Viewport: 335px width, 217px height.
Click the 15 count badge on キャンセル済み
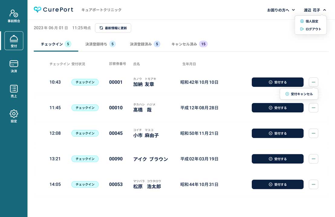point(203,44)
